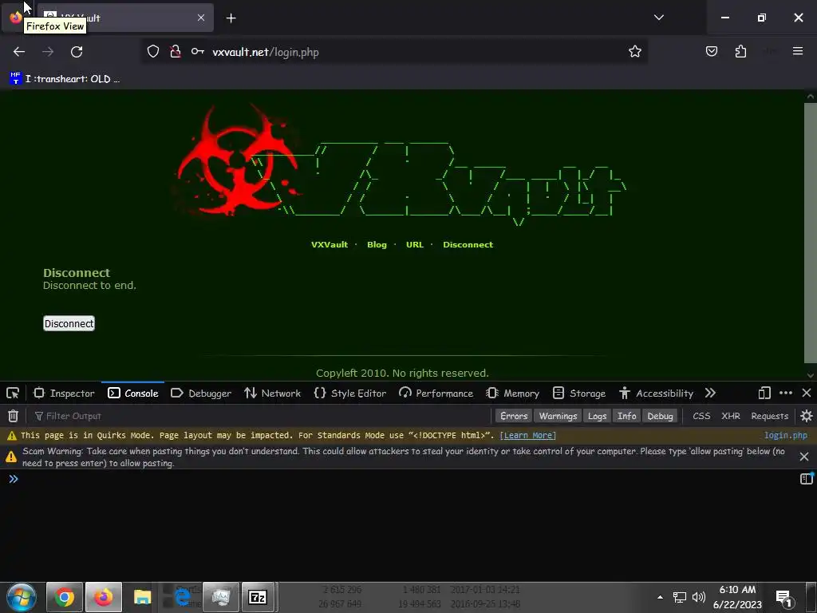The image size is (817, 613).
Task: Toggle the Logs filter
Action: click(x=597, y=416)
